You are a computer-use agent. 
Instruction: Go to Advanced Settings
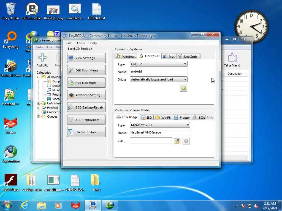[86, 95]
